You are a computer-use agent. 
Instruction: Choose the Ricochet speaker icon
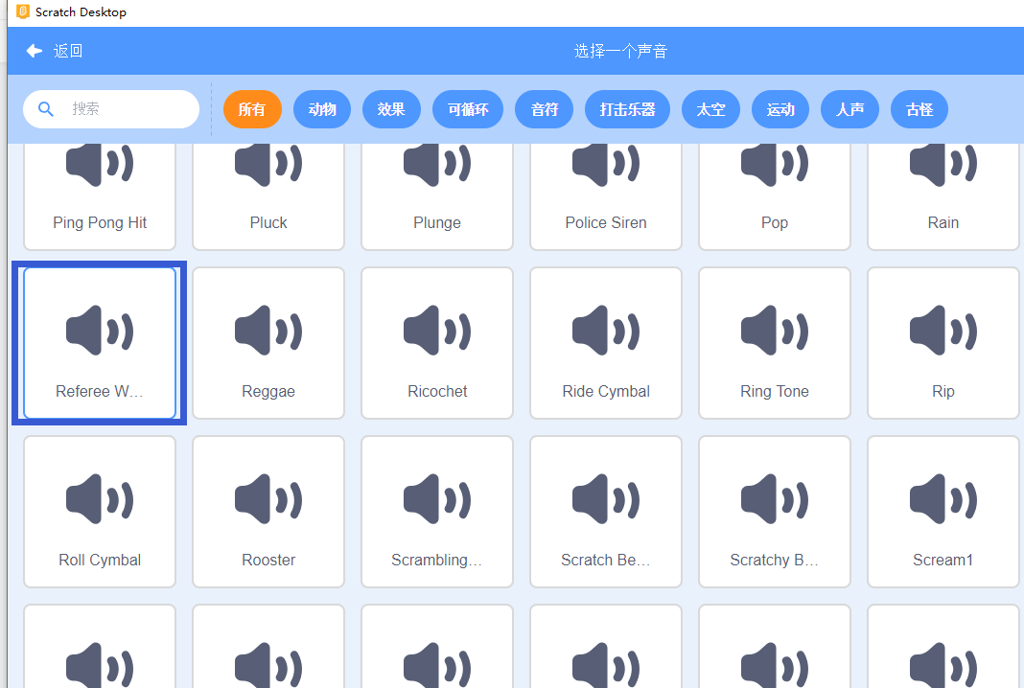(x=437, y=331)
